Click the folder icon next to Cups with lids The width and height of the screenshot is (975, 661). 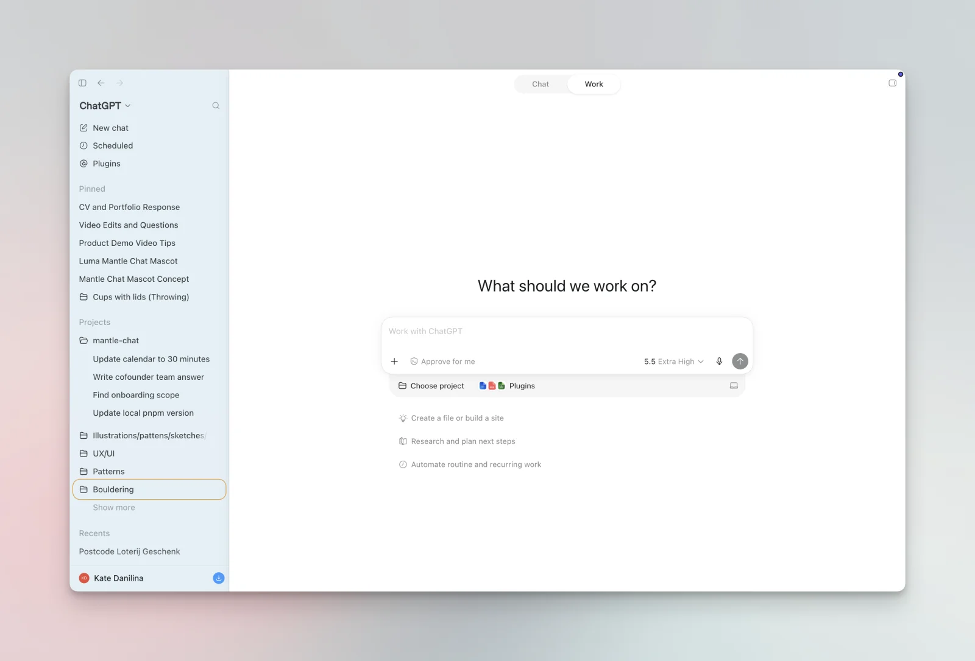(83, 297)
